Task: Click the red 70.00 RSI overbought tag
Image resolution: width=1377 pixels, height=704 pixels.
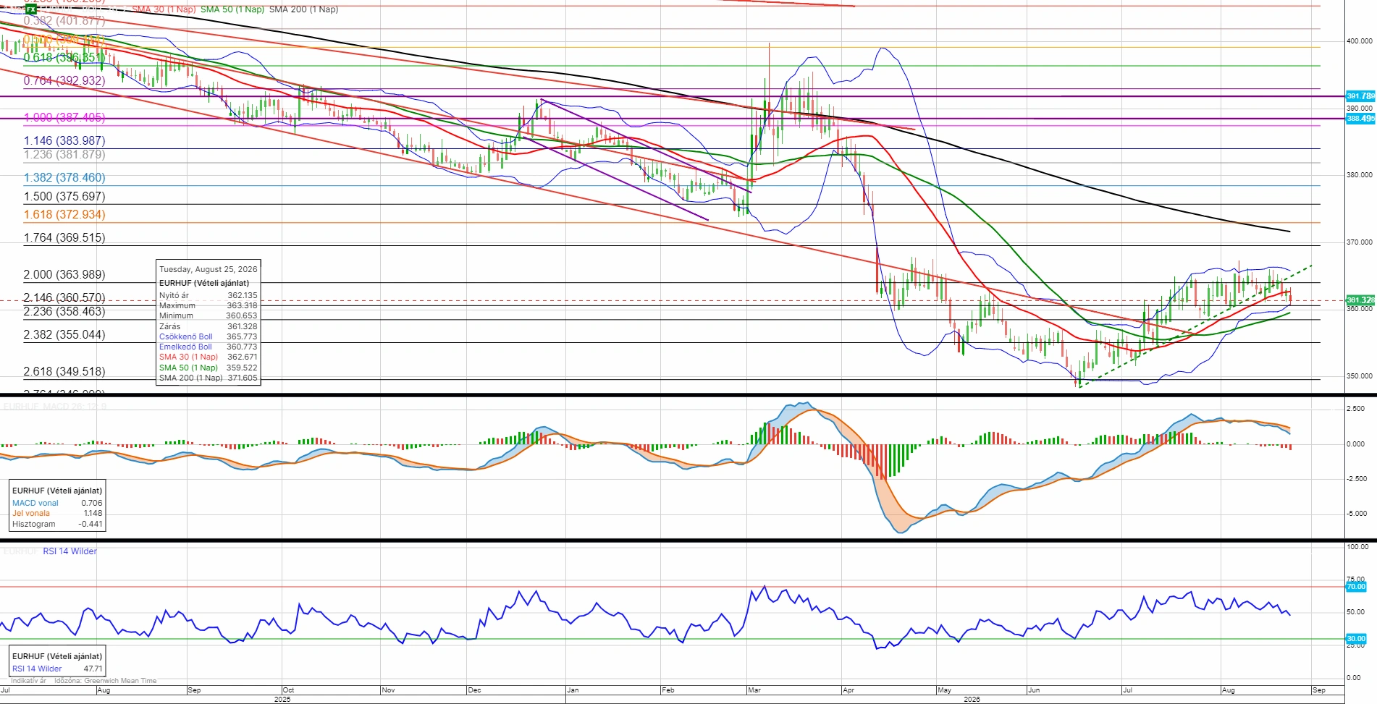Action: coord(1356,587)
